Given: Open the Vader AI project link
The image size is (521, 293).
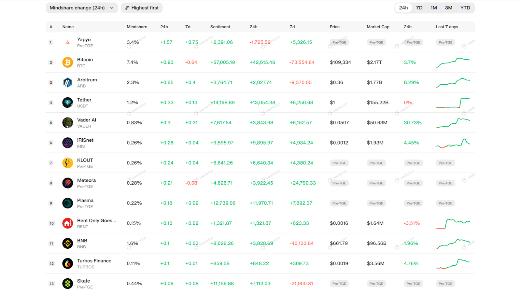Looking at the screenshot, I should point(87,120).
